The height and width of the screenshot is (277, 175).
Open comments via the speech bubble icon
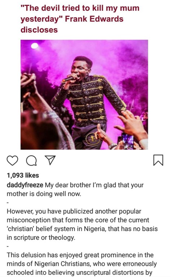31,161
